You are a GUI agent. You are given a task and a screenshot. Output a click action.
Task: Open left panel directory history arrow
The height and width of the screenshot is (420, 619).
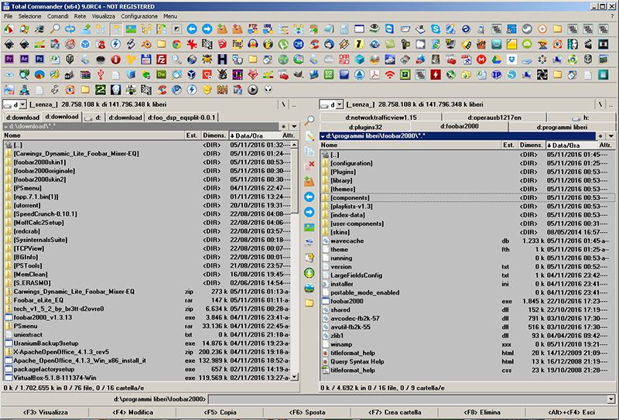(x=294, y=127)
